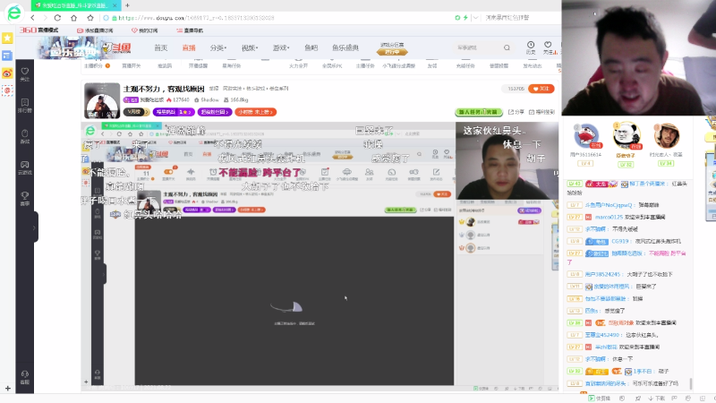716x403 pixels.
Task: Reload the page with the refresh icon
Action: pos(57,18)
